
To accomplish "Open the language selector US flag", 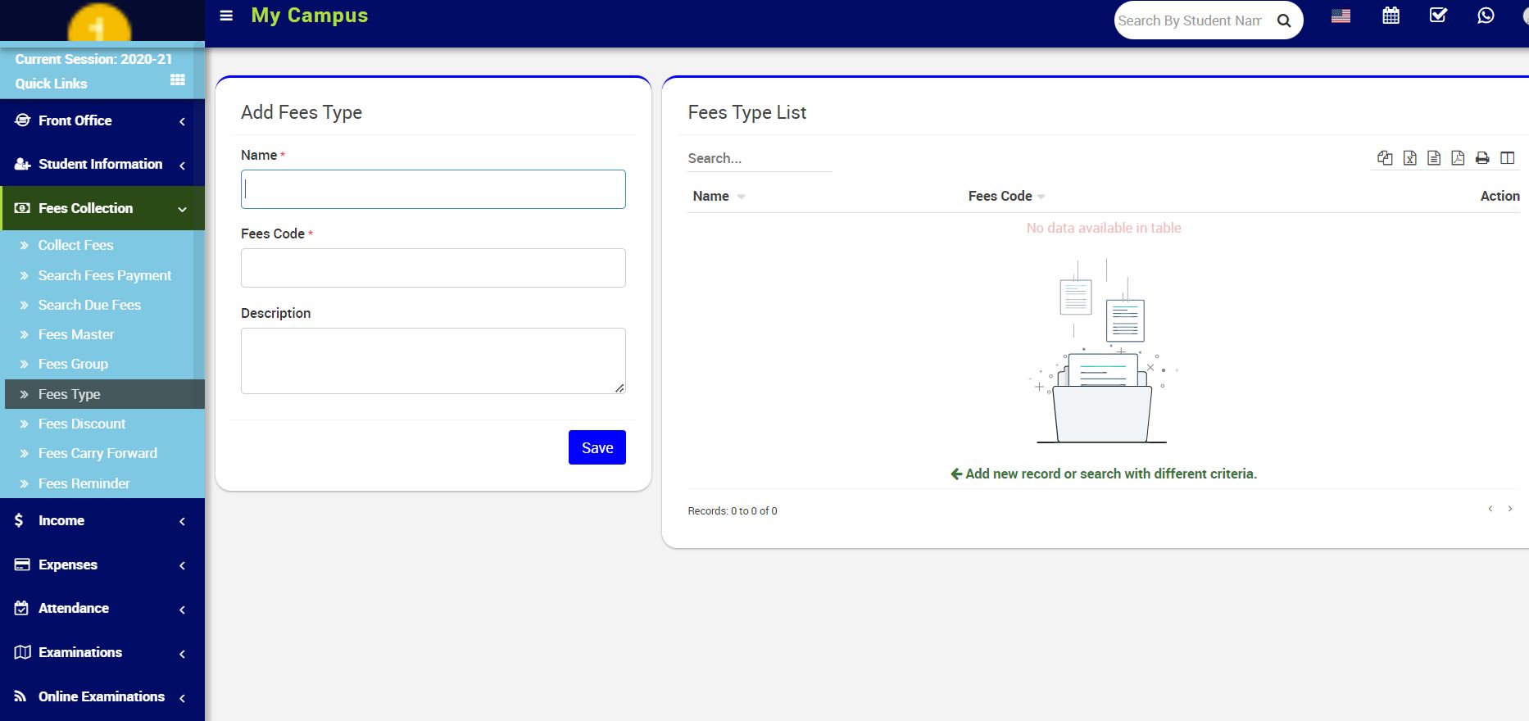I will point(1341,16).
